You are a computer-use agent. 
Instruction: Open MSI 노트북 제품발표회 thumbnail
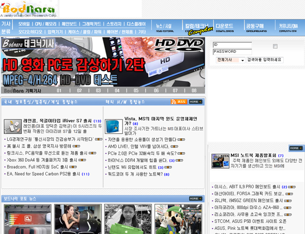tap(220, 161)
